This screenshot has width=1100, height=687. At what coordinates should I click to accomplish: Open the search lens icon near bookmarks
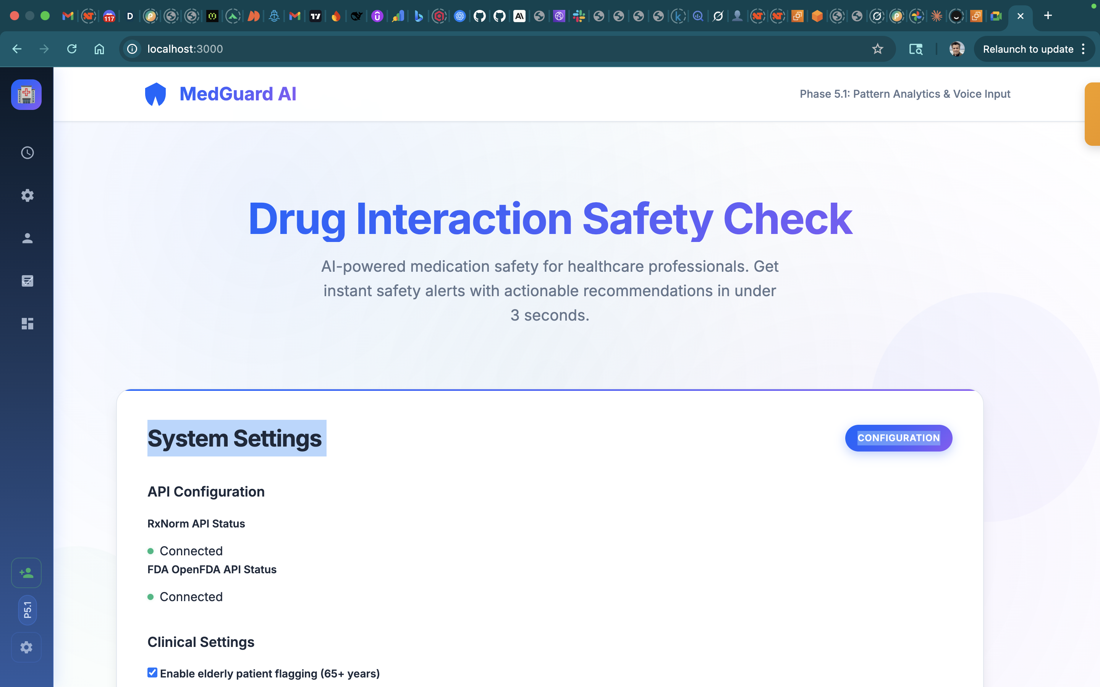916,48
